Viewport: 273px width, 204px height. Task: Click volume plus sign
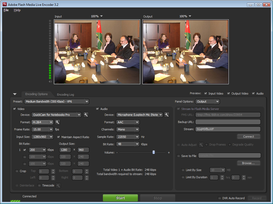click(x=169, y=153)
